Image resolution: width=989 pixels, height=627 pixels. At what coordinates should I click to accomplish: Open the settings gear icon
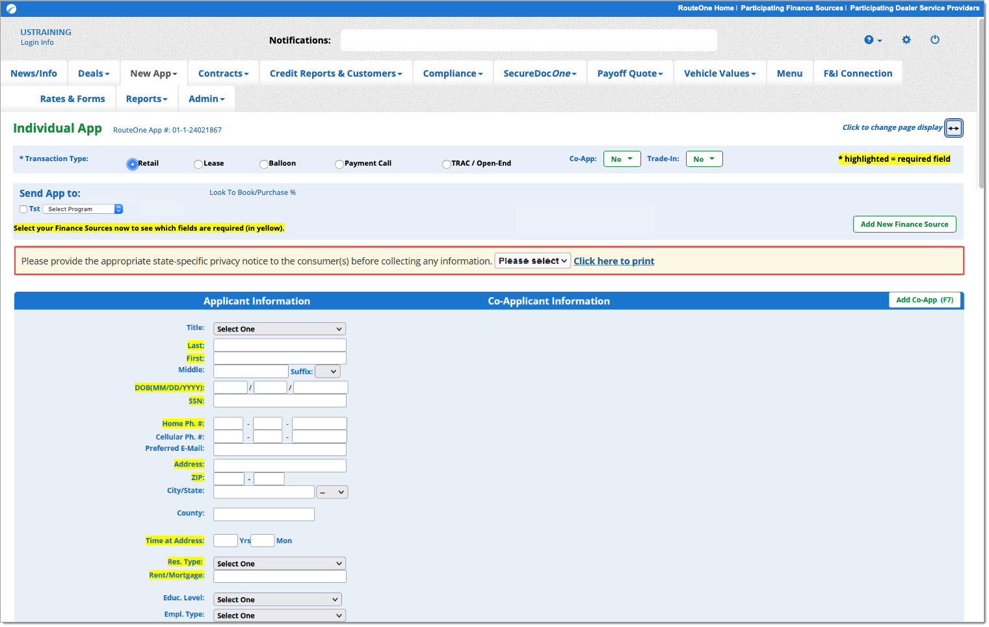tap(906, 40)
